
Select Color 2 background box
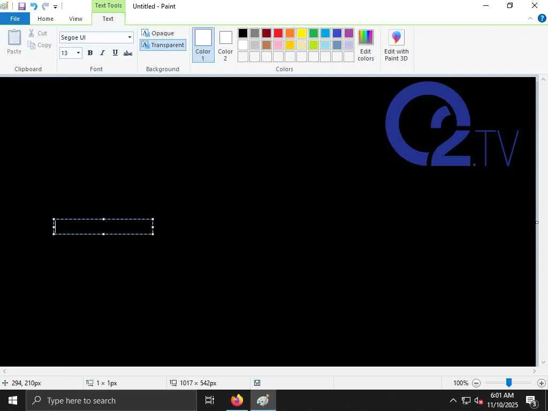(225, 45)
